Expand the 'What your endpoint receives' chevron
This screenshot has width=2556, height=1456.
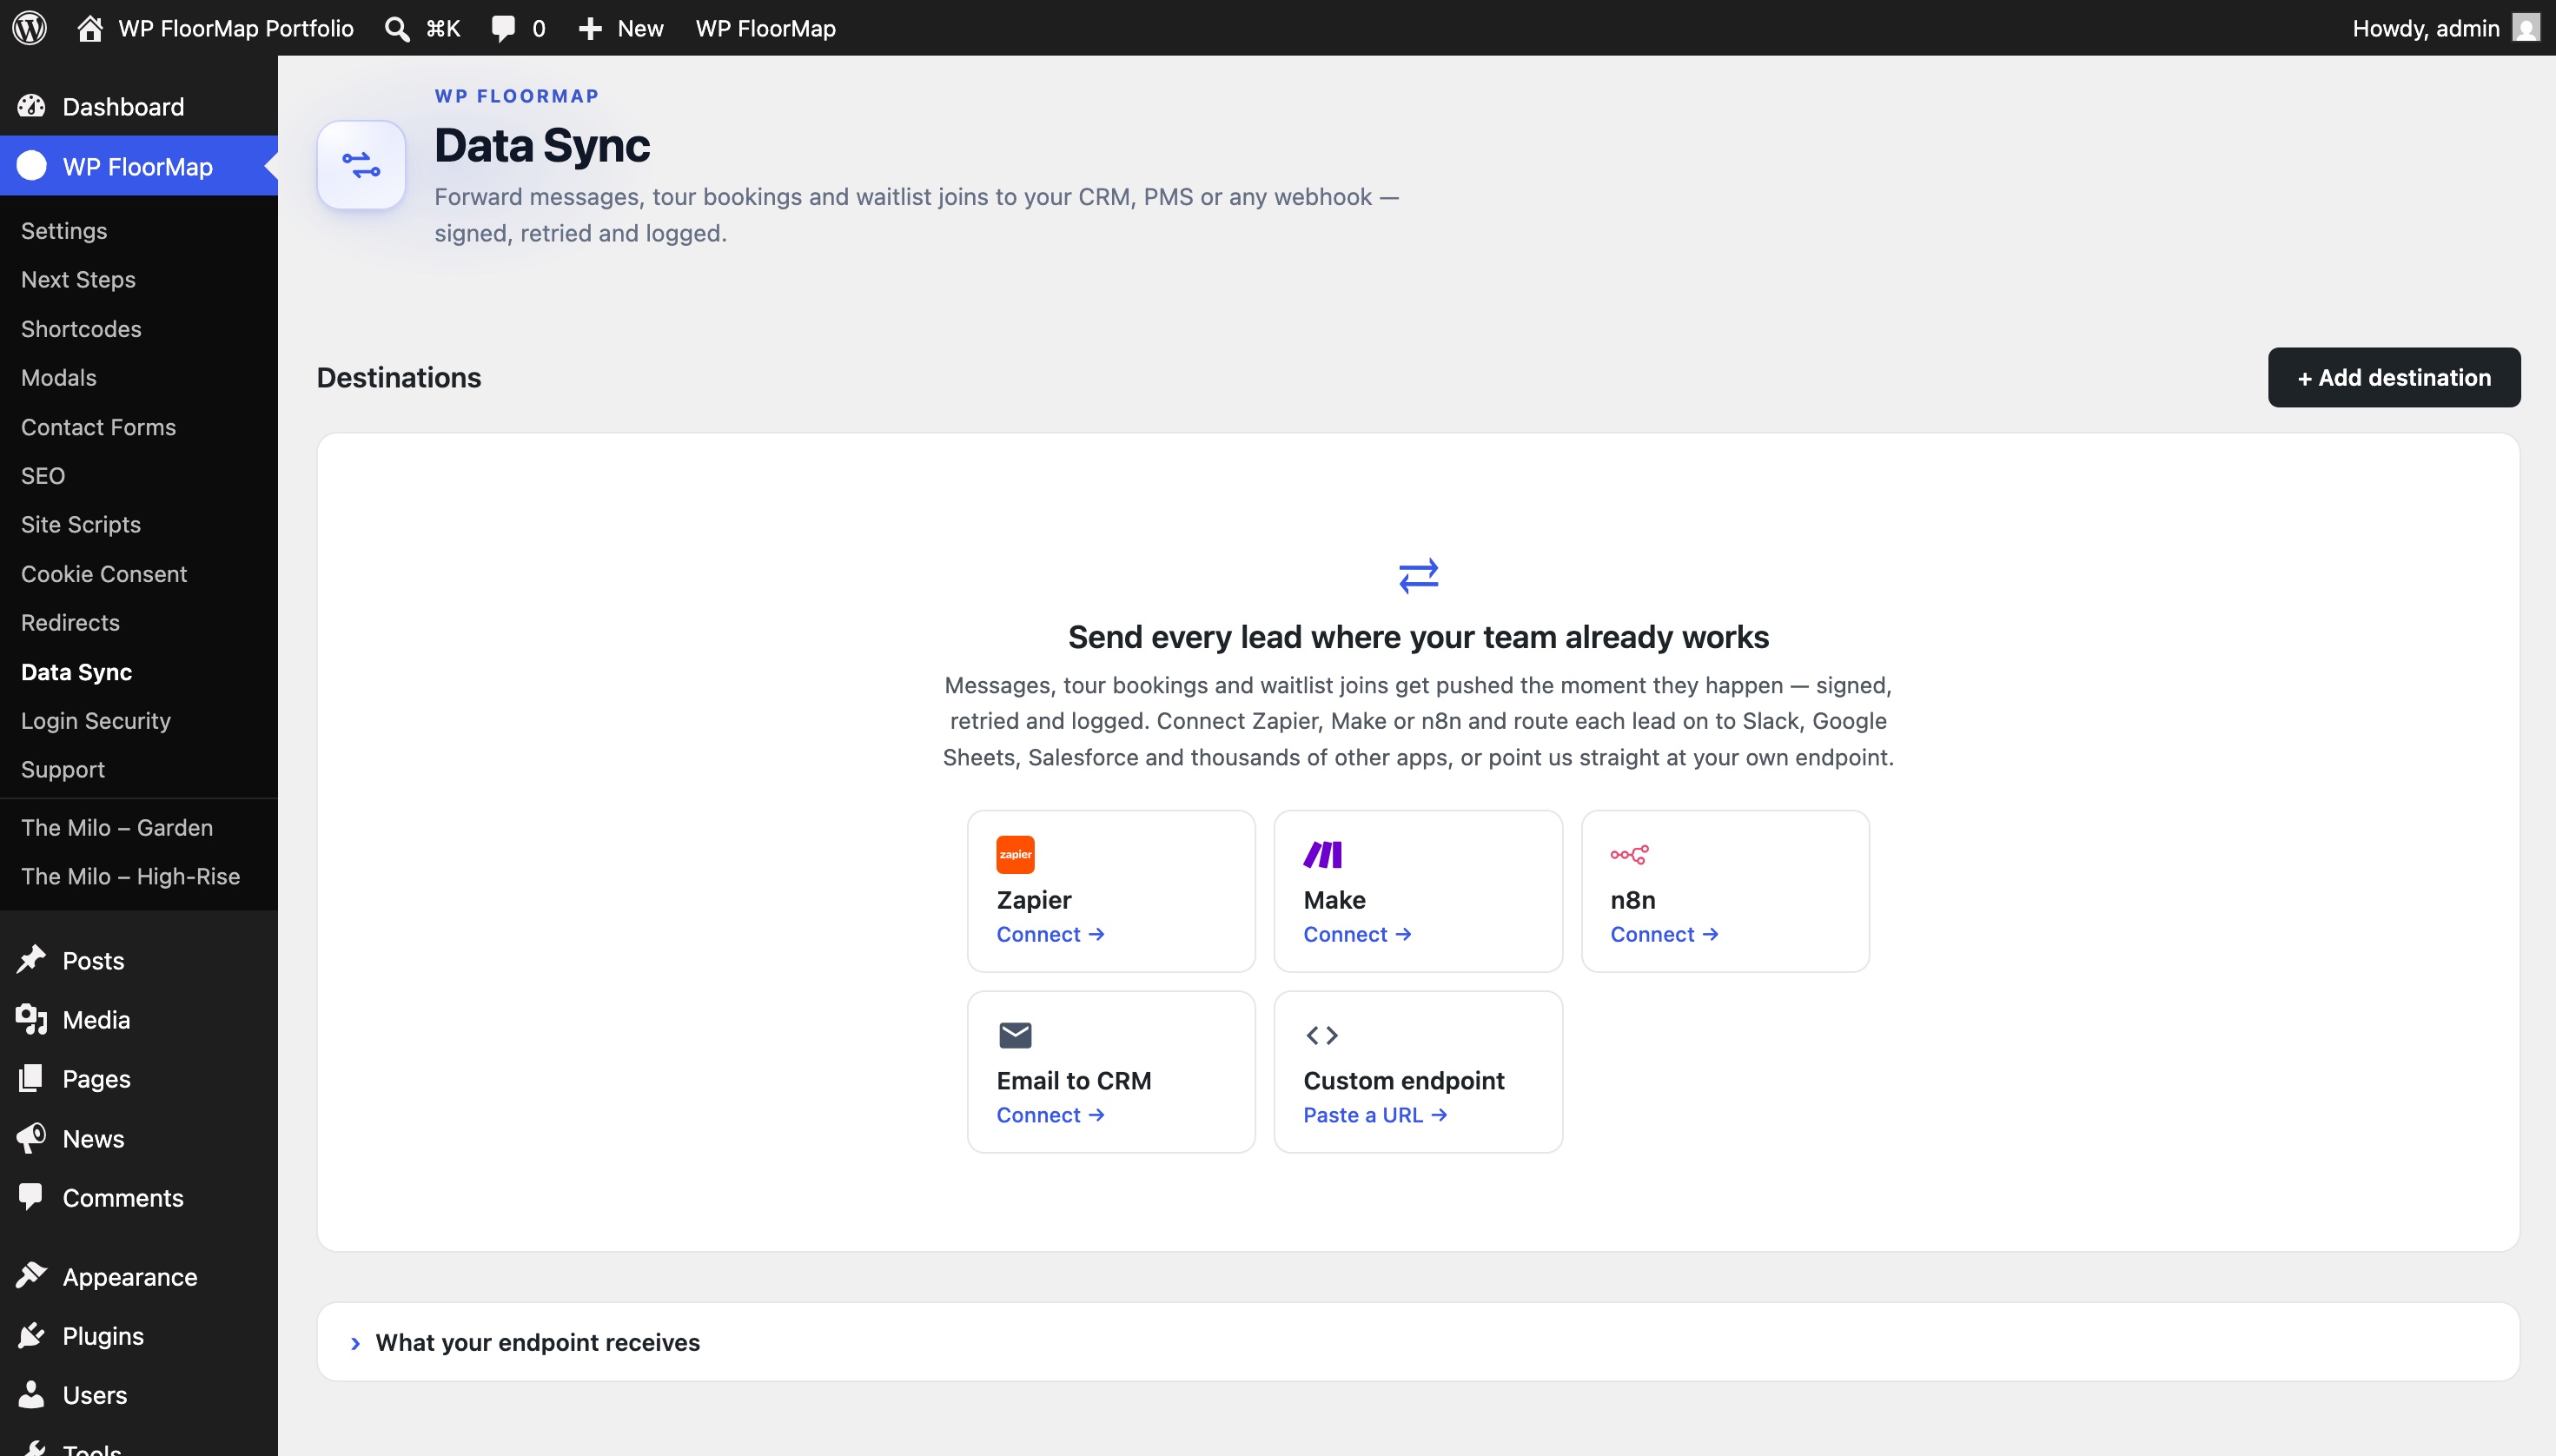(x=355, y=1343)
